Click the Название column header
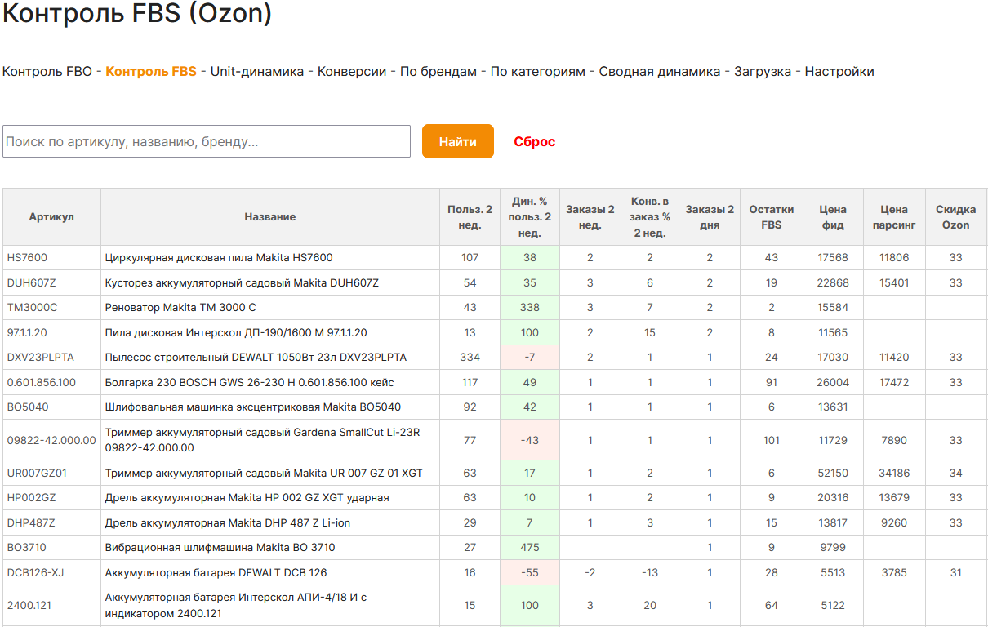The height and width of the screenshot is (627, 988). click(x=270, y=217)
